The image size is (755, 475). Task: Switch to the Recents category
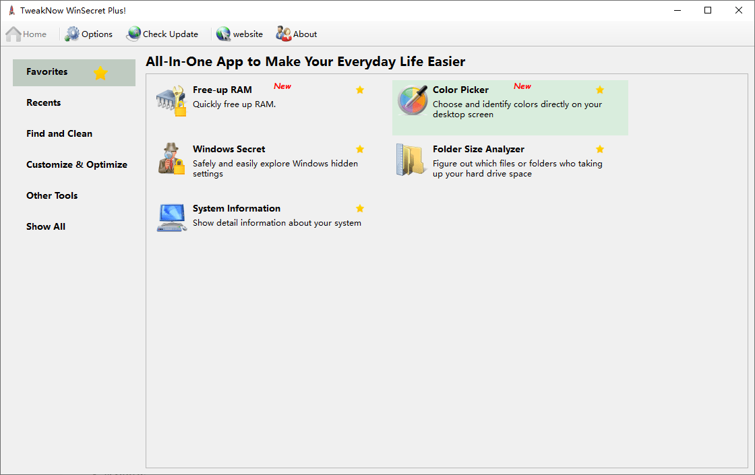44,103
